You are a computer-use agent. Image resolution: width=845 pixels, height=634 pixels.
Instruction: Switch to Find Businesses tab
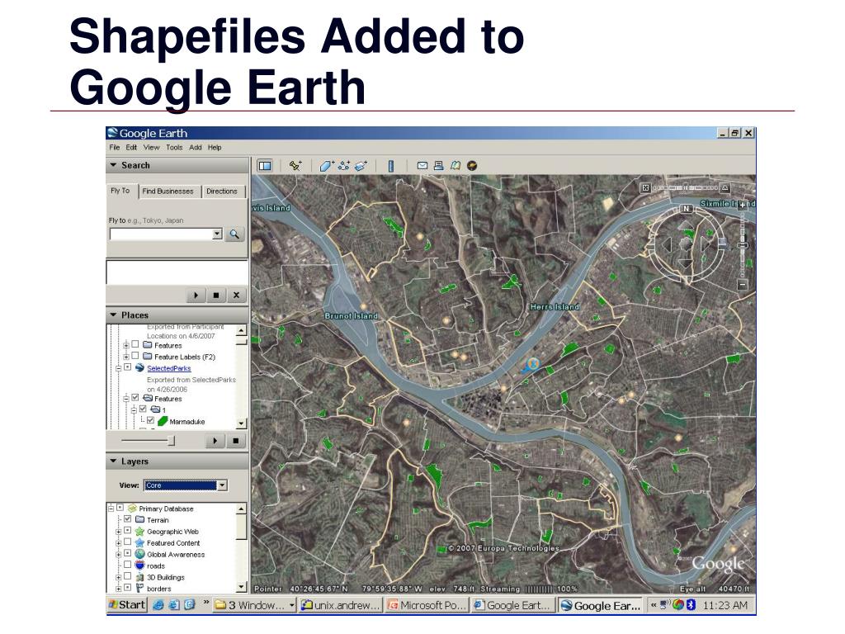168,192
